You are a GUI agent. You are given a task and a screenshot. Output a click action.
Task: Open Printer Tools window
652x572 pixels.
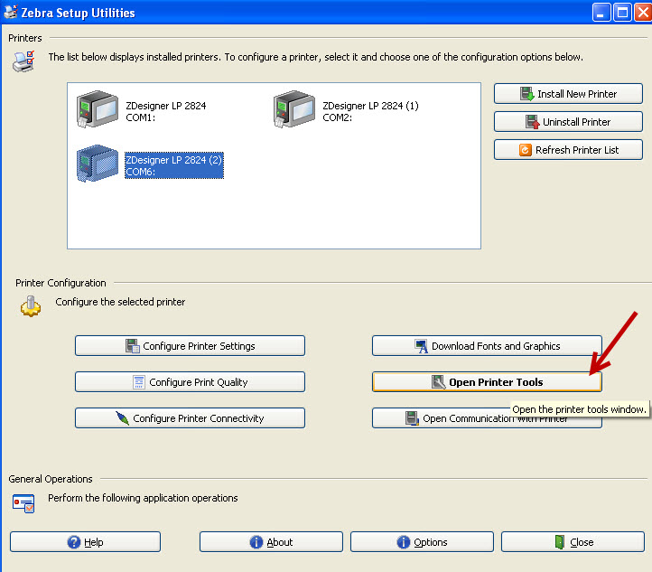(x=487, y=382)
